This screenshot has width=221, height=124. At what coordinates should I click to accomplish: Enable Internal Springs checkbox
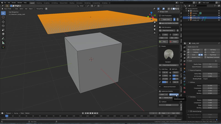click(x=191, y=111)
